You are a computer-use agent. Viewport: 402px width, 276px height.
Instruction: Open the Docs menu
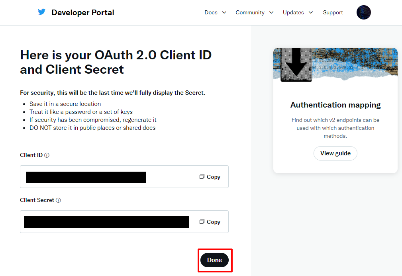tap(211, 13)
